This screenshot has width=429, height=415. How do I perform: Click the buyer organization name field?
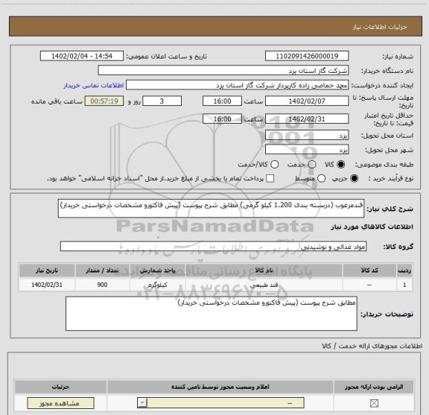tap(223, 71)
